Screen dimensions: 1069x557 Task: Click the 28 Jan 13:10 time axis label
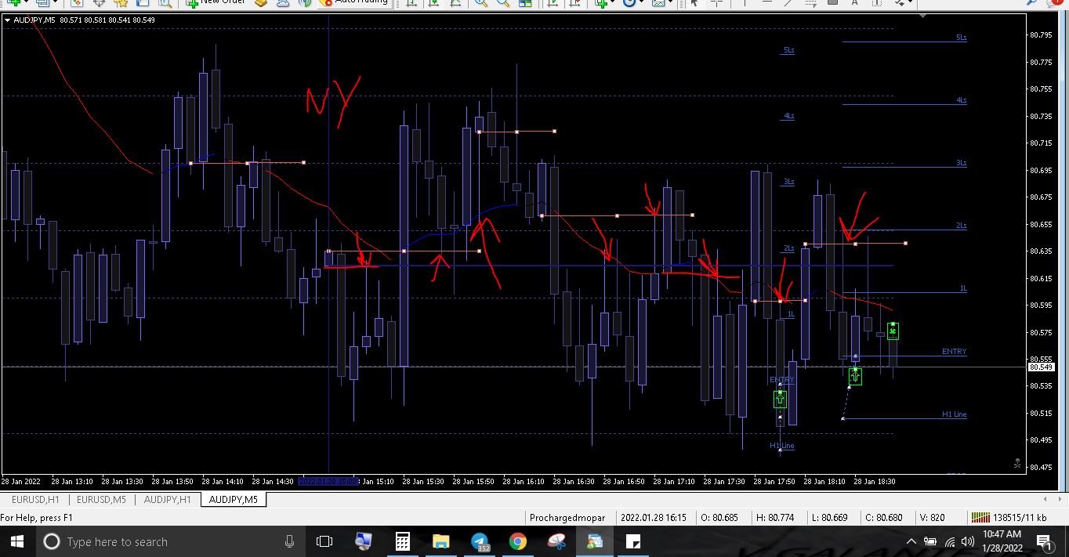tap(72, 481)
